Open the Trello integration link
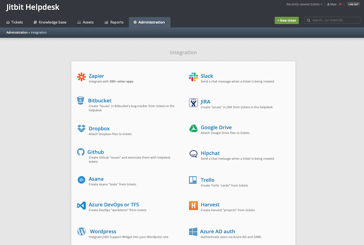The height and width of the screenshot is (245, 364). pyautogui.click(x=207, y=180)
